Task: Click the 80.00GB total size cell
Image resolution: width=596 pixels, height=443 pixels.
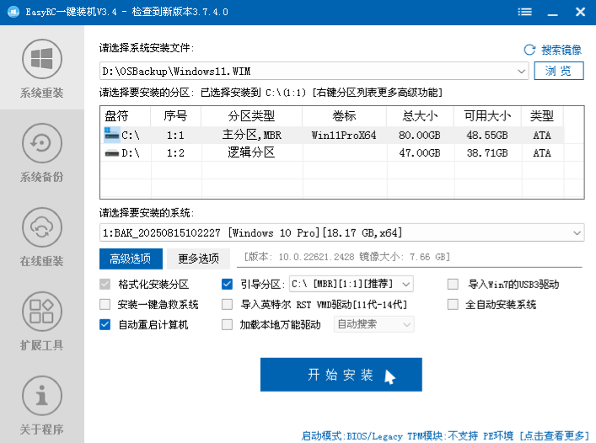Action: (420, 136)
